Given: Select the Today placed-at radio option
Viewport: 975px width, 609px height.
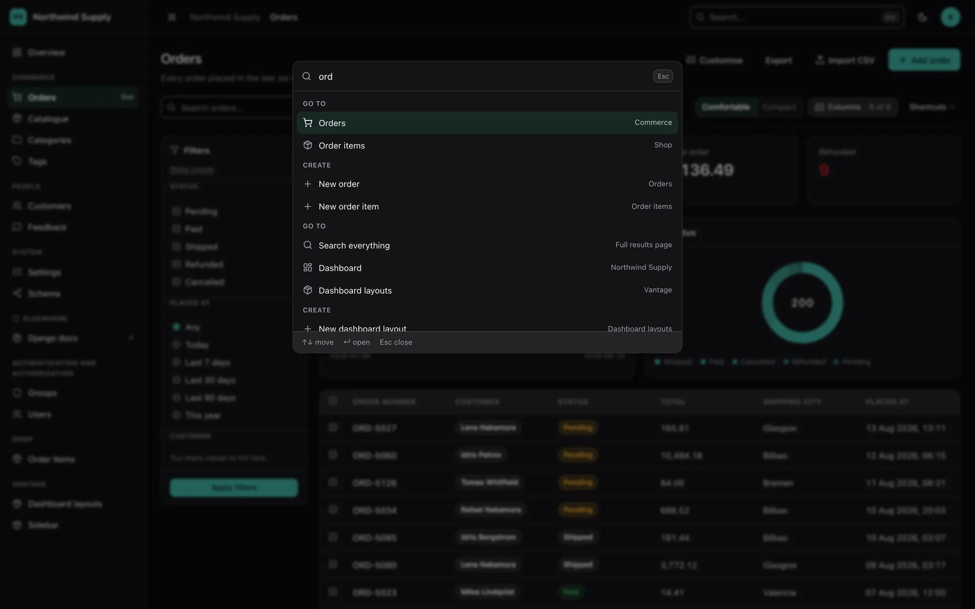Looking at the screenshot, I should tap(176, 344).
